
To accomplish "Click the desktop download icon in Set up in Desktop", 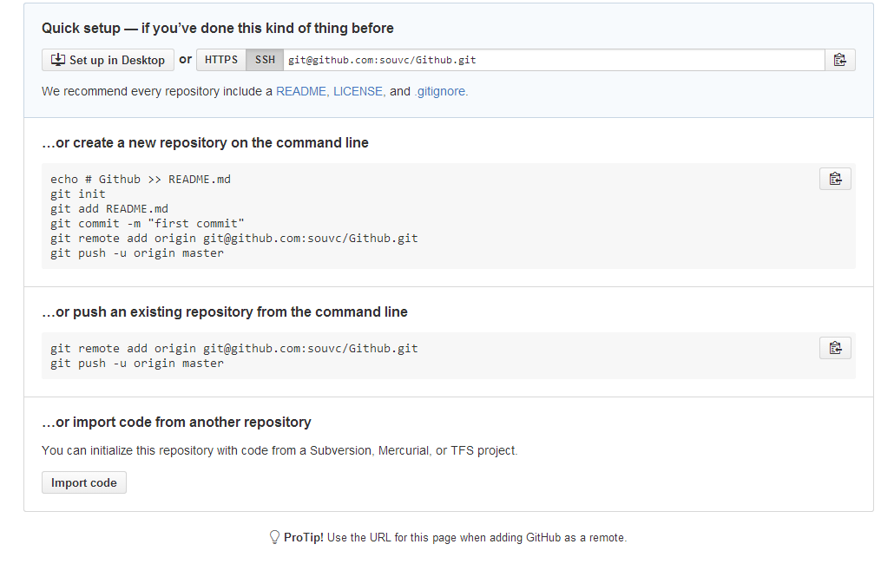I will click(x=58, y=60).
